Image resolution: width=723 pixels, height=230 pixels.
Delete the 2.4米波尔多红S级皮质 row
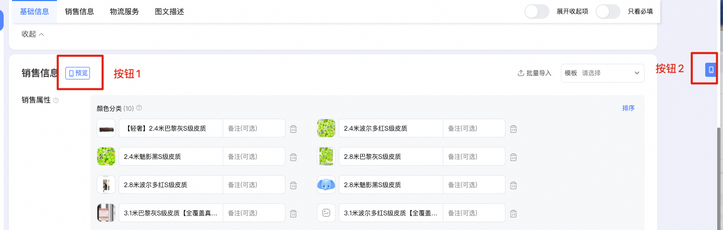pyautogui.click(x=514, y=129)
